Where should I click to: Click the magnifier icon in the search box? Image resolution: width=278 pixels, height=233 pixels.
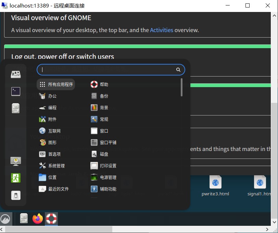(178, 70)
